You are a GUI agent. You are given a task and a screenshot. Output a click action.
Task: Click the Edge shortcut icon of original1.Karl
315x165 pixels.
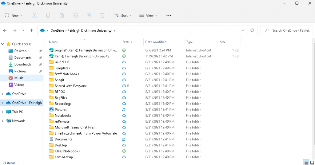[x=51, y=50]
